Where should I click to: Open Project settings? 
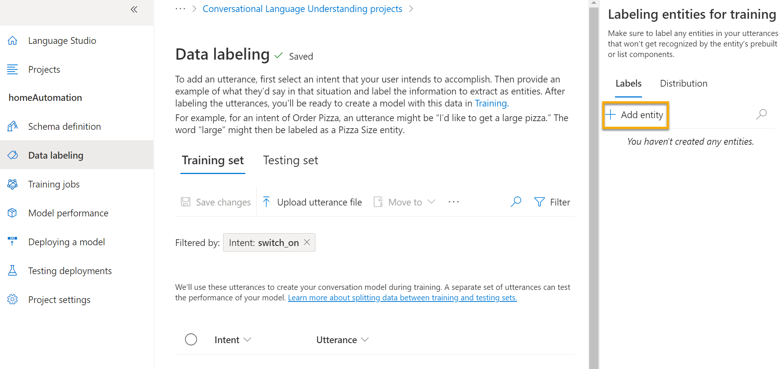pos(59,299)
